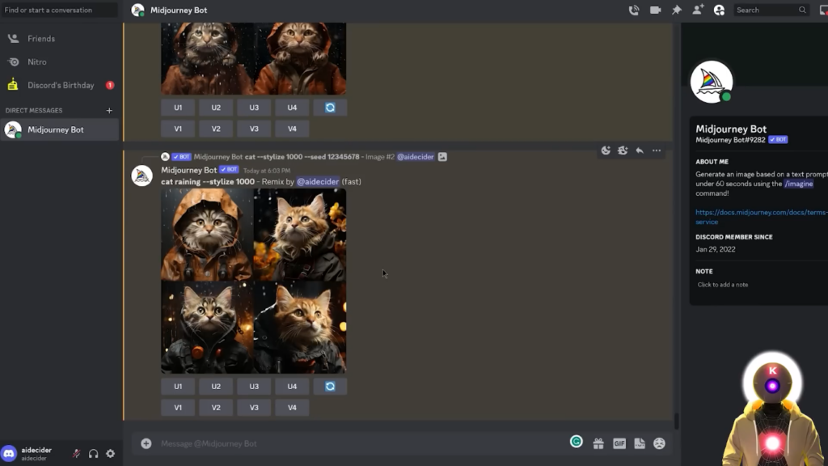This screenshot has height=466, width=828.
Task: Open the Nitro page
Action: tap(60, 61)
